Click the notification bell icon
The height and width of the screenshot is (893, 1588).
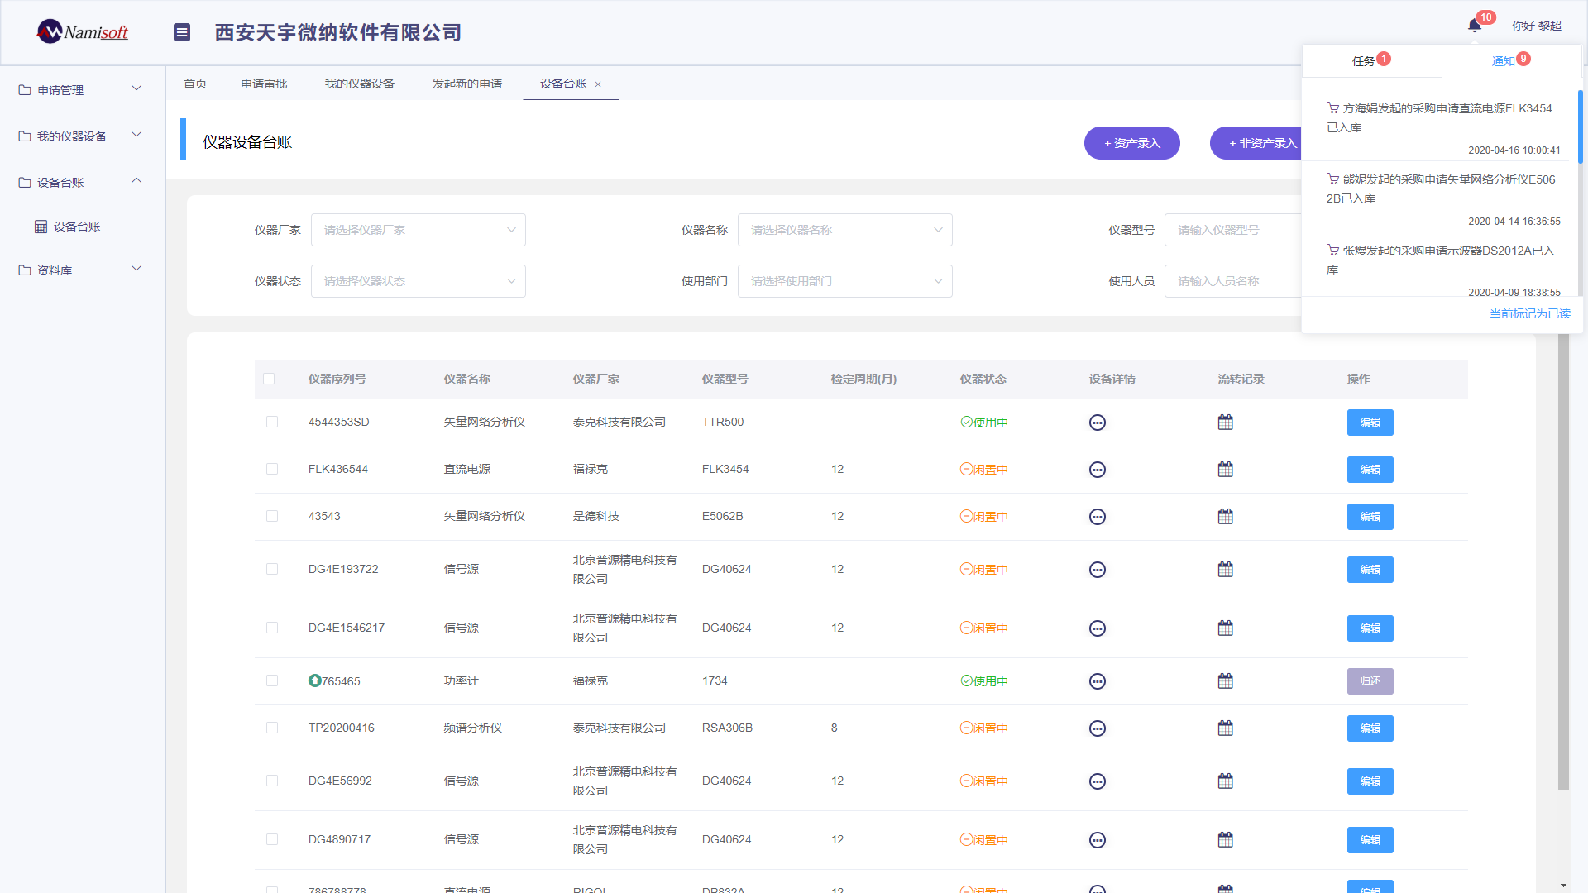1475,26
